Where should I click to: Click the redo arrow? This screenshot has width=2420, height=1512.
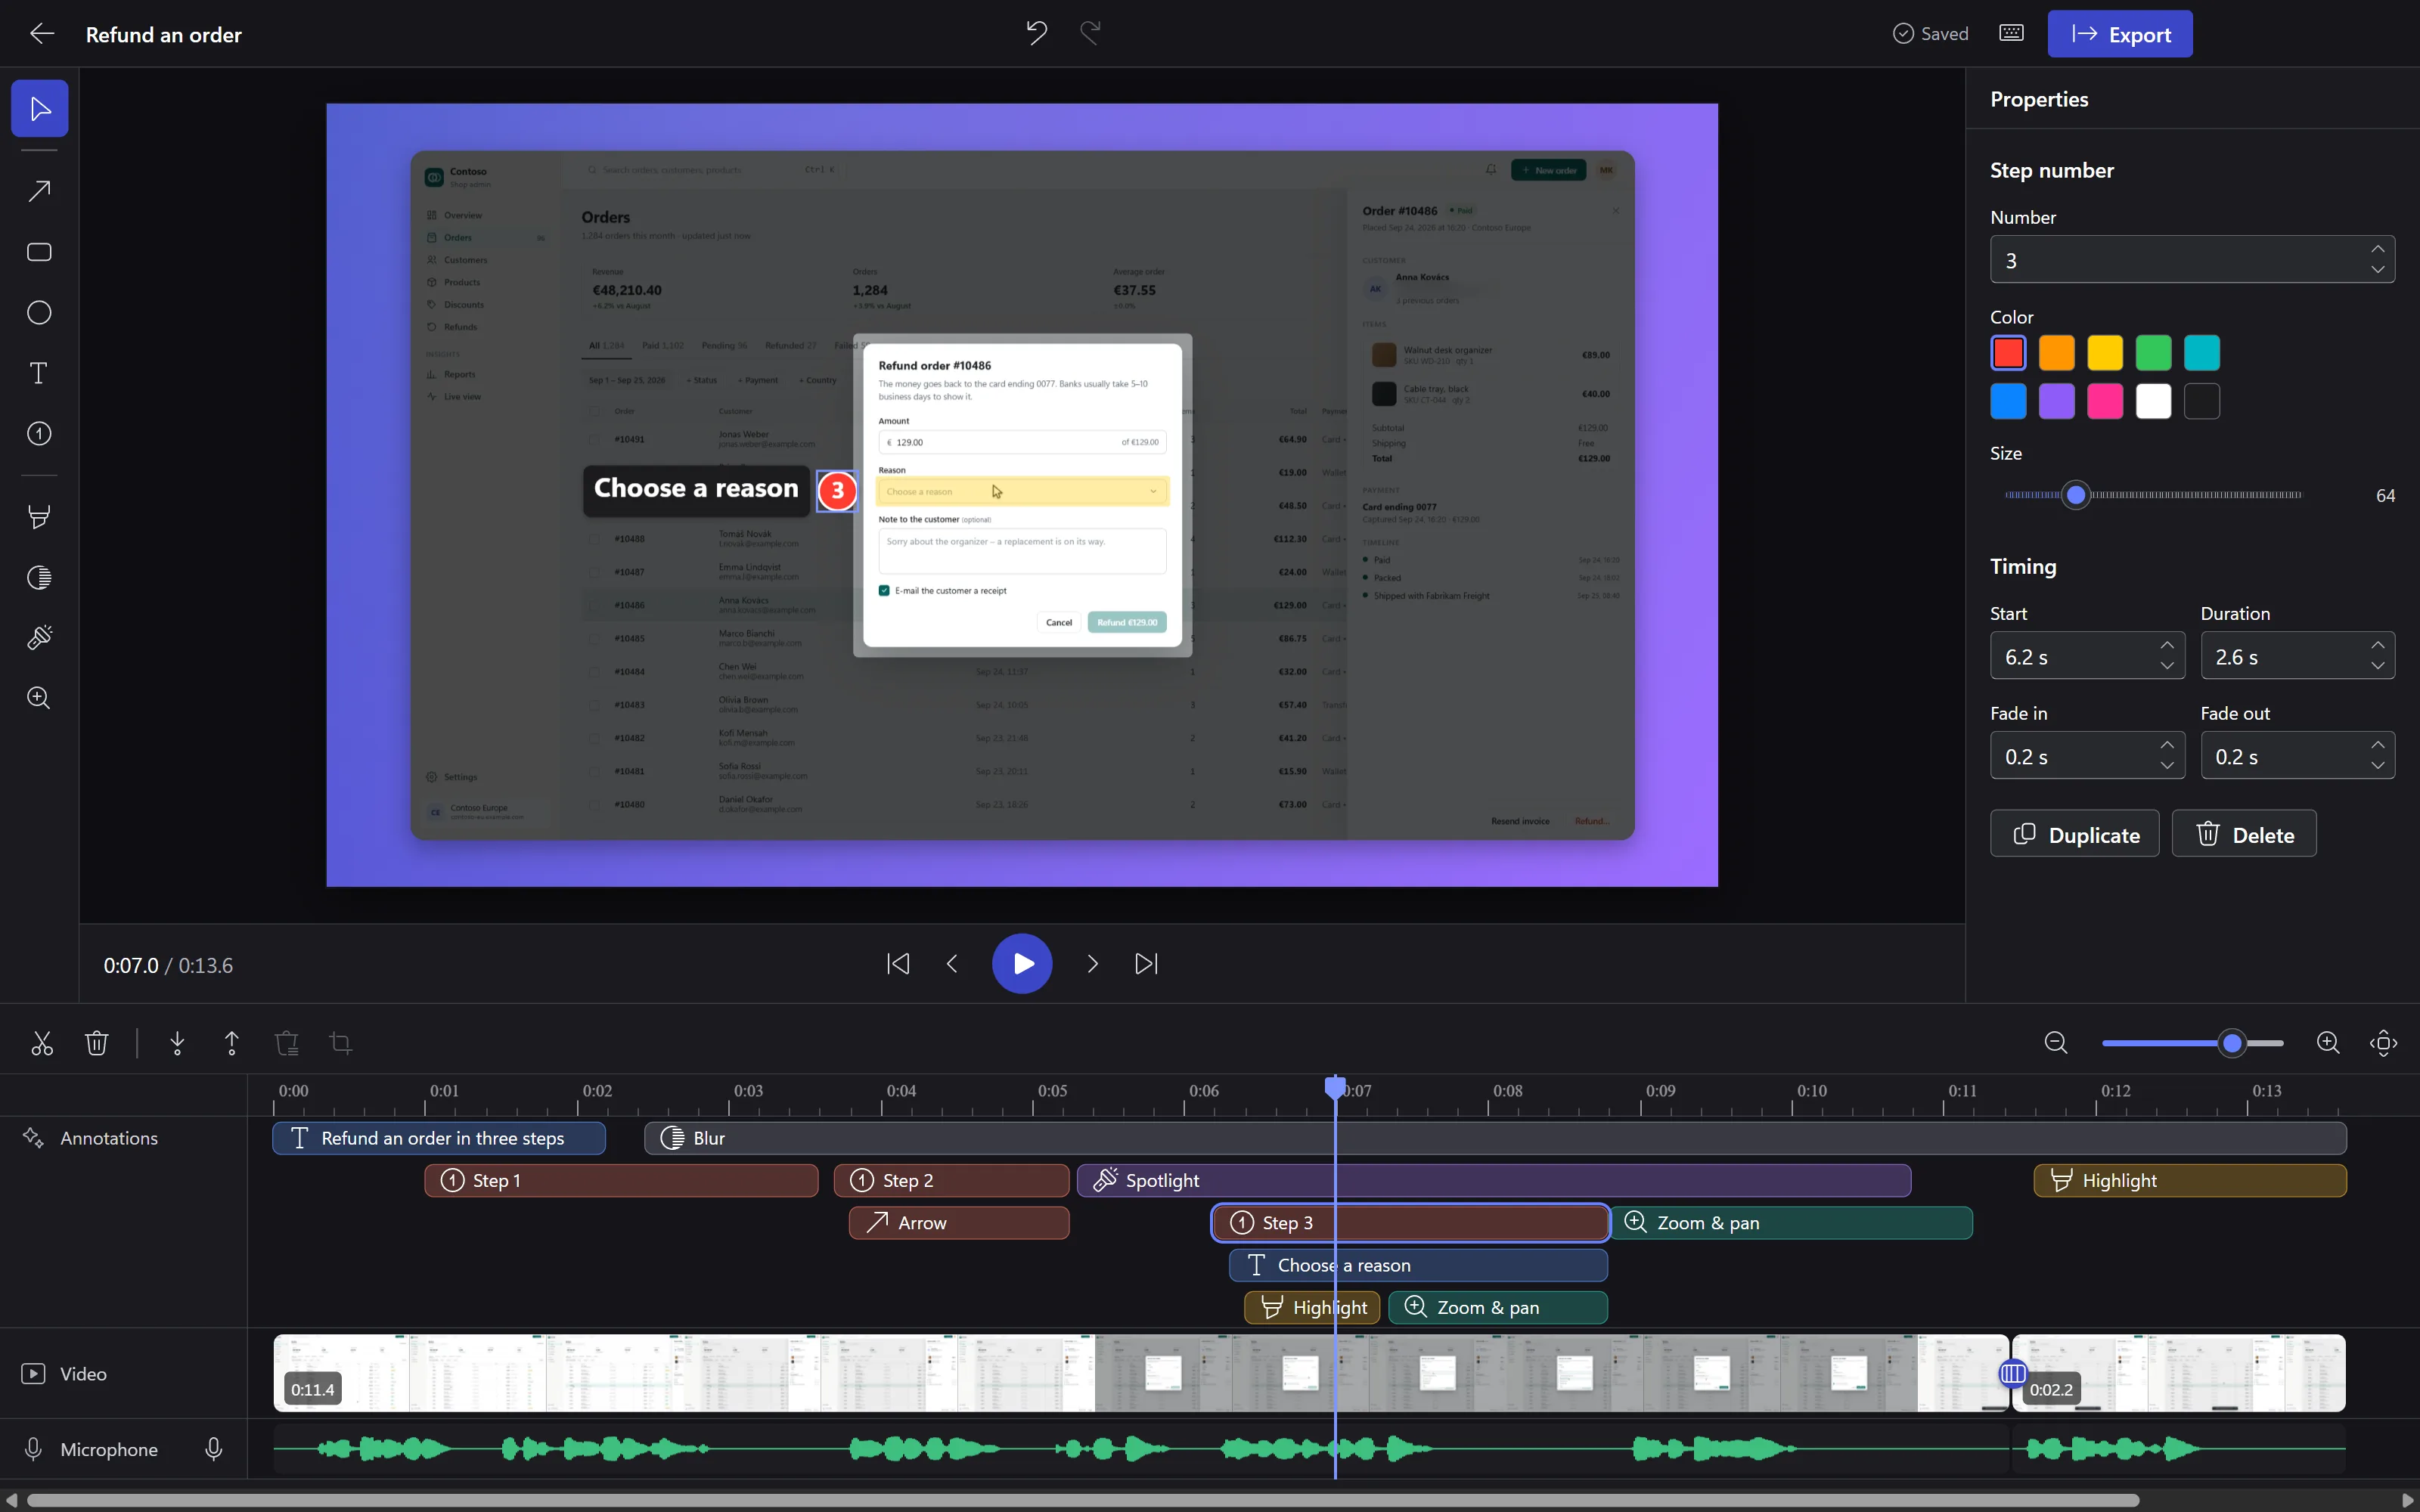tap(1091, 33)
